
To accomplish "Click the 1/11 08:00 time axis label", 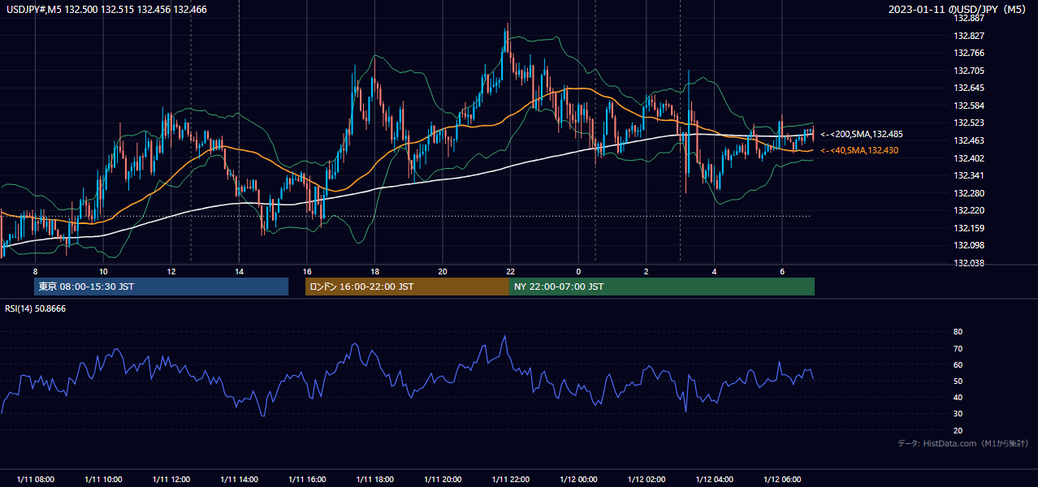I will click(35, 480).
